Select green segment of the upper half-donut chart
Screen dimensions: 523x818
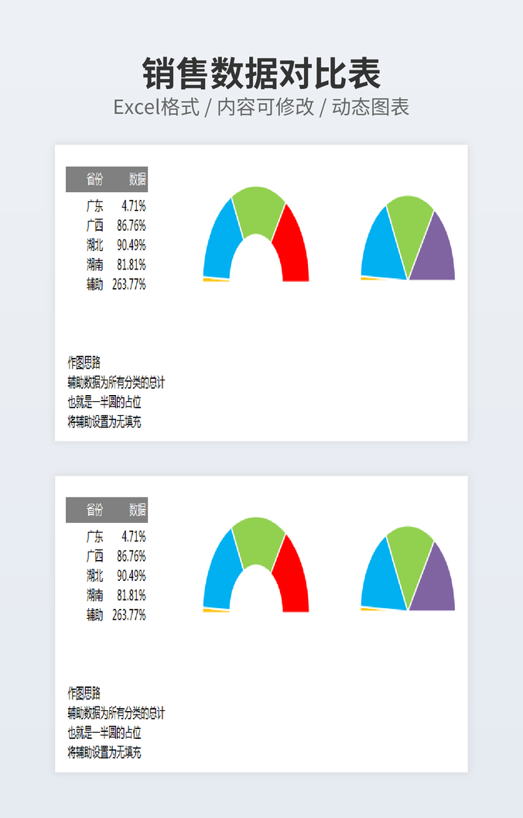click(x=258, y=209)
